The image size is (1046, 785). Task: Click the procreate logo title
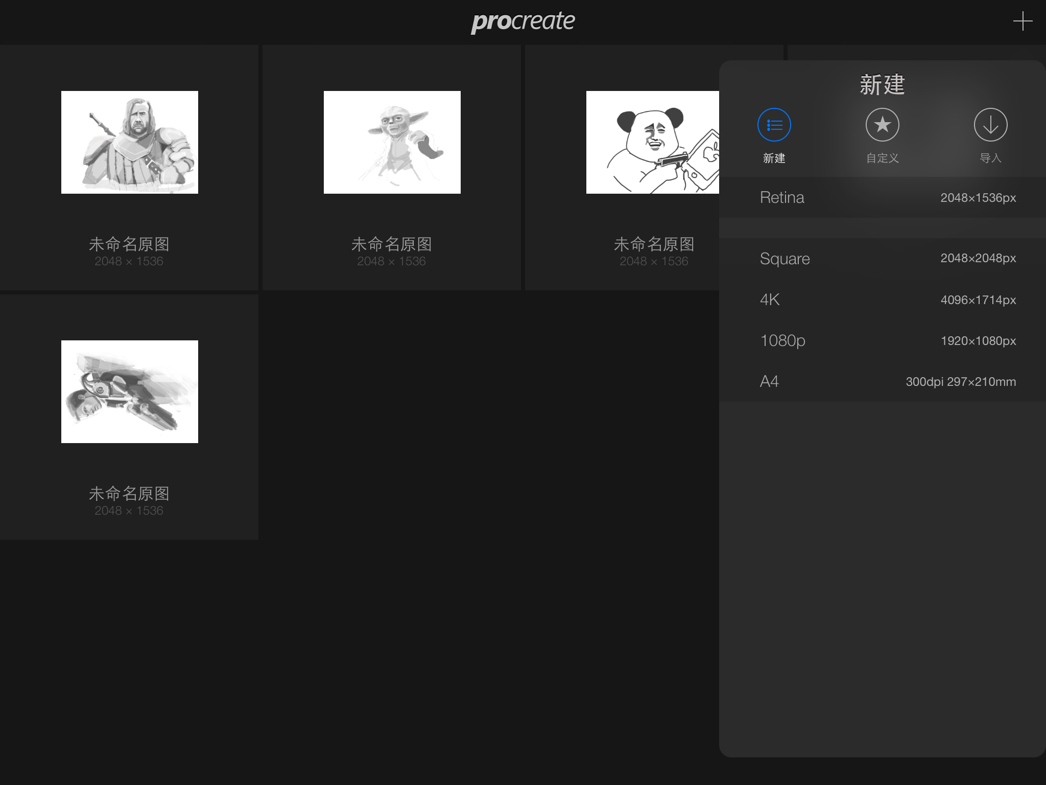pyautogui.click(x=523, y=21)
